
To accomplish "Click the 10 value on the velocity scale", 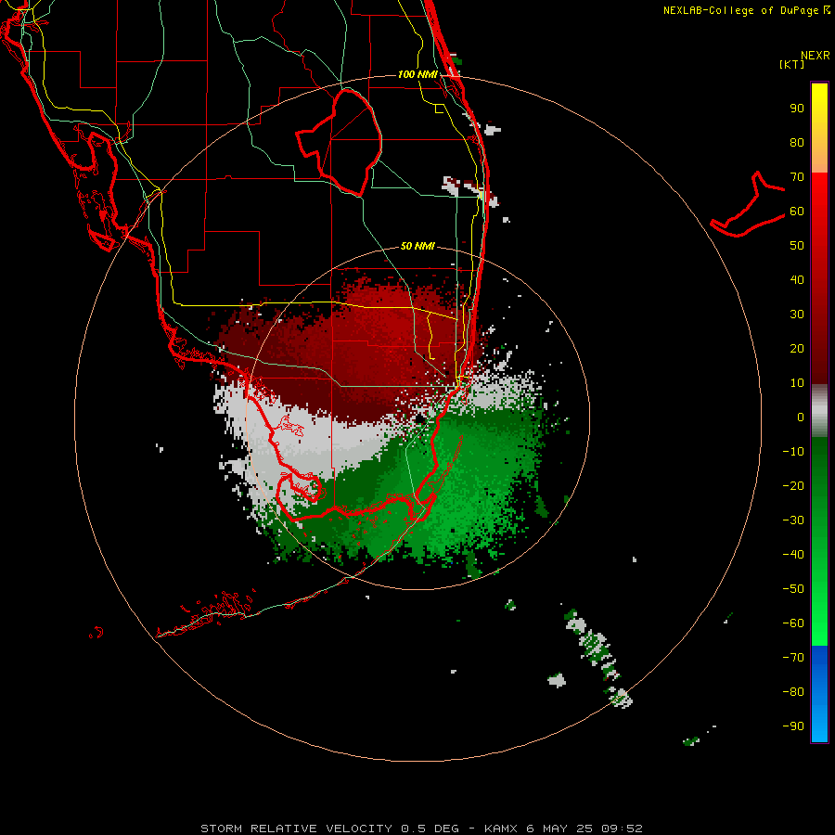I will 797,383.
